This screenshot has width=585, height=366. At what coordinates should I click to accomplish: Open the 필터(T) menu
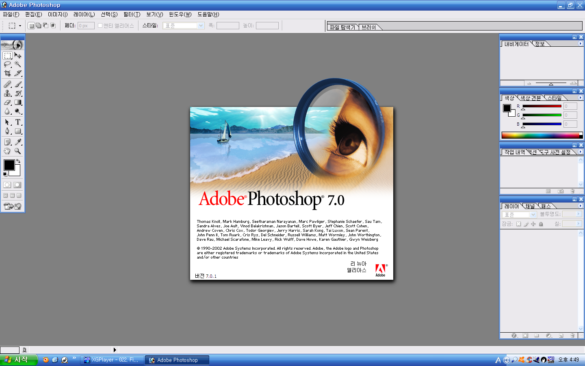pyautogui.click(x=132, y=14)
